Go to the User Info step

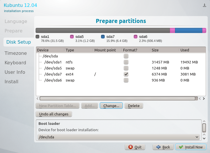15,72
